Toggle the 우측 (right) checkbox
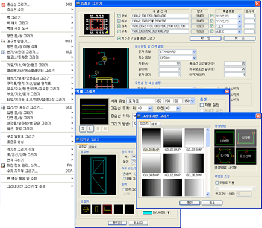Image resolution: width=262 pixels, height=228 pixels. (119, 31)
